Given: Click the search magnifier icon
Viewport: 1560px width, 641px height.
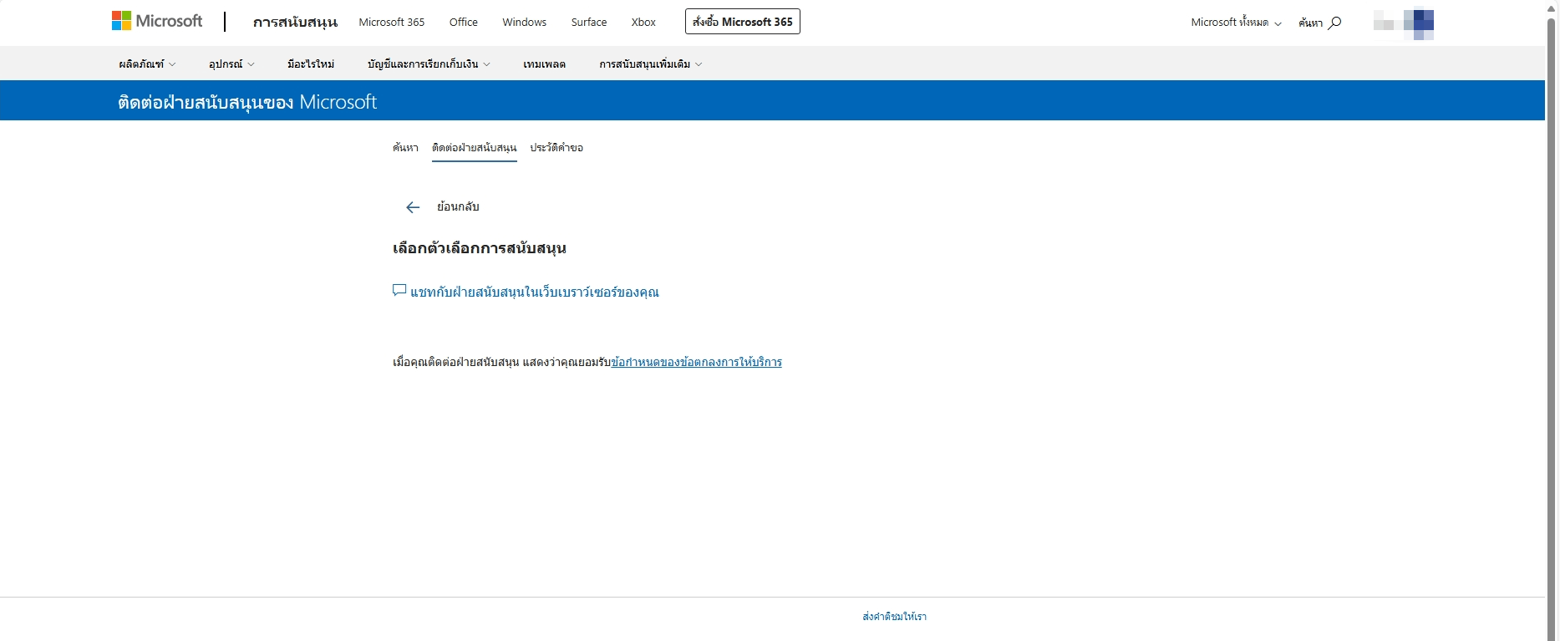Looking at the screenshot, I should point(1334,23).
